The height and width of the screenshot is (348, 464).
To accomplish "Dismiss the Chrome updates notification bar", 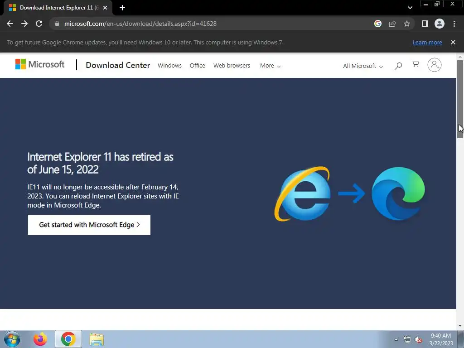I will pos(453,42).
